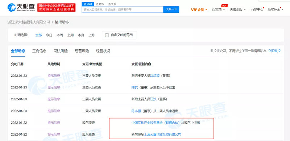Click 提示信息 in the 中国文化产业投资基金 row
Viewport: 290px width, 141px height.
pos(54,123)
